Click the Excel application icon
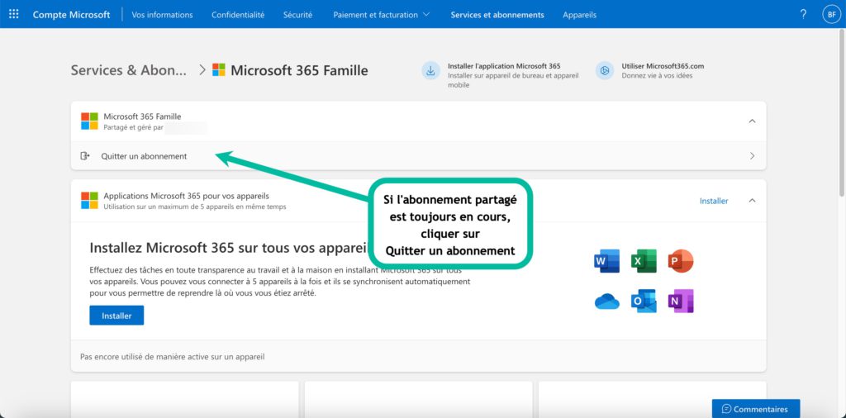This screenshot has height=418, width=846. coord(644,262)
